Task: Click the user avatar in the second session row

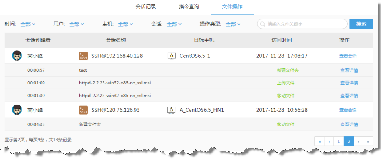Action: click(16, 110)
